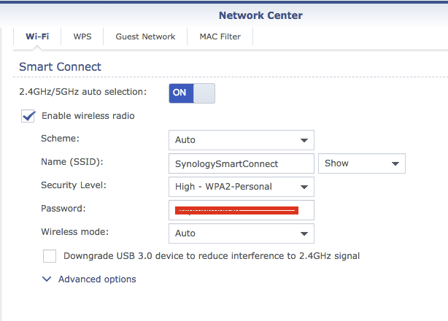Open the MAC Filter tab
The width and height of the screenshot is (448, 321).
click(x=220, y=36)
